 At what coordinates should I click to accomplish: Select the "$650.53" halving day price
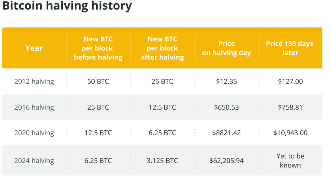click(x=227, y=107)
